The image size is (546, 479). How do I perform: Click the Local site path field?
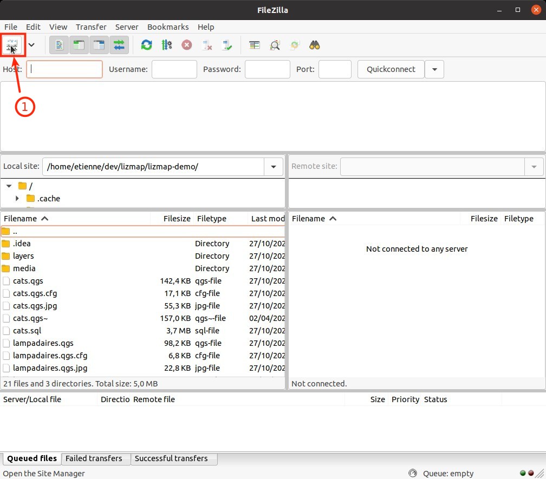click(153, 167)
